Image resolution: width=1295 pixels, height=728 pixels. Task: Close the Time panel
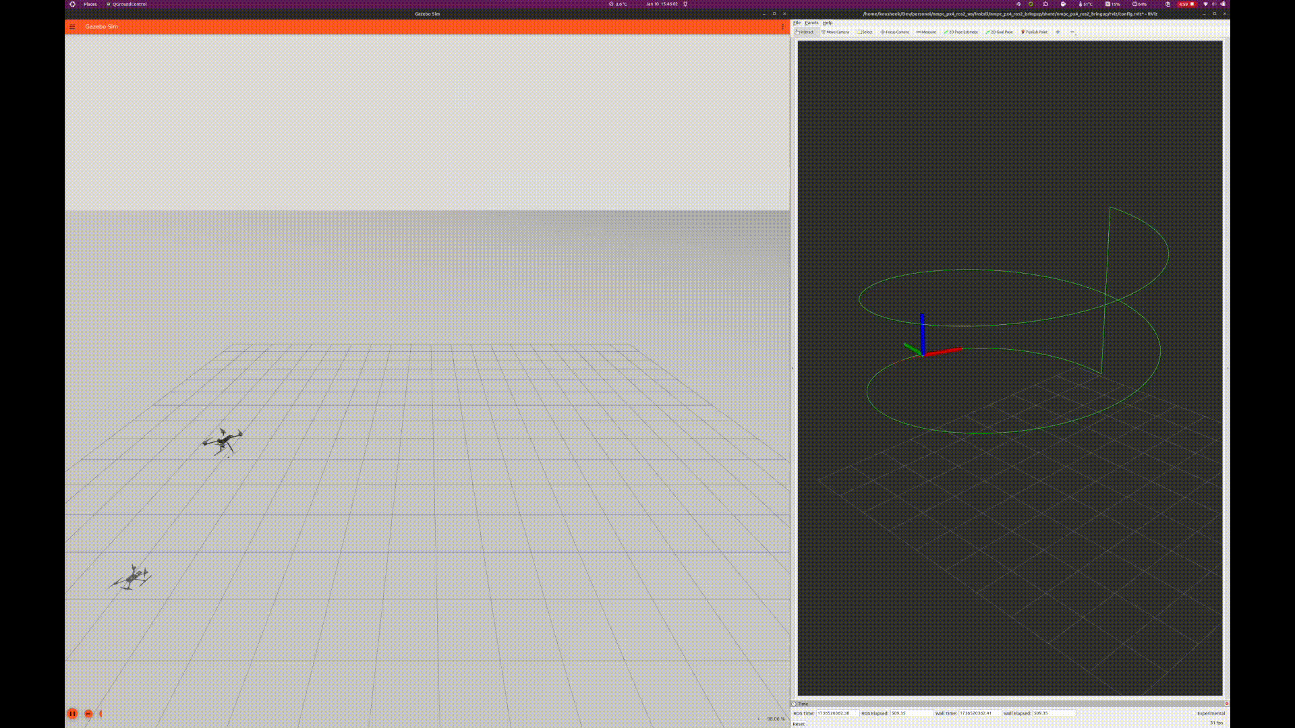point(1226,704)
